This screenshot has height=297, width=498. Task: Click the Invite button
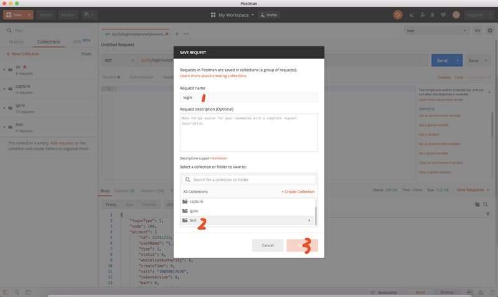click(269, 15)
